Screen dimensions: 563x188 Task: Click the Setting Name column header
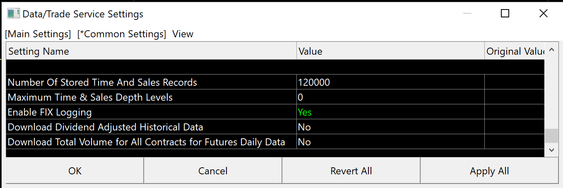[x=151, y=51]
